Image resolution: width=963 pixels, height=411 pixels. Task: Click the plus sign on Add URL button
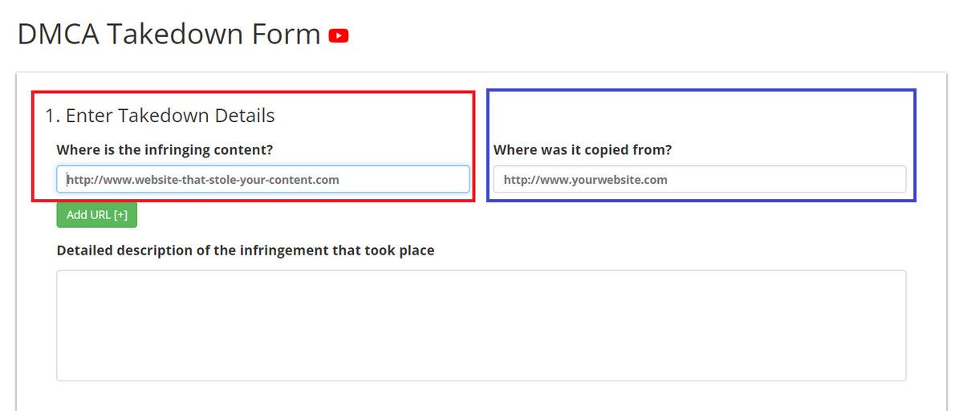tap(120, 215)
